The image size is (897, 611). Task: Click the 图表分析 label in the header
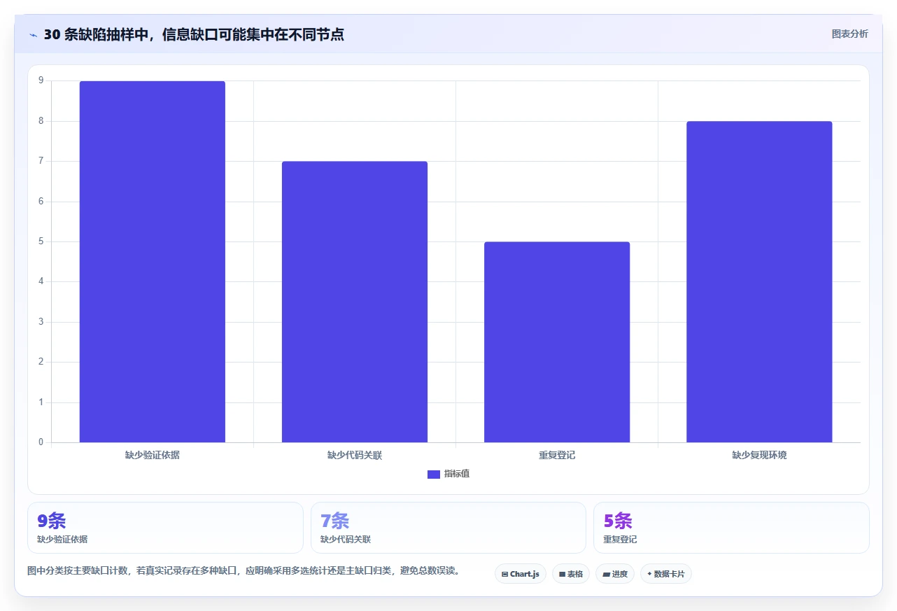point(849,34)
